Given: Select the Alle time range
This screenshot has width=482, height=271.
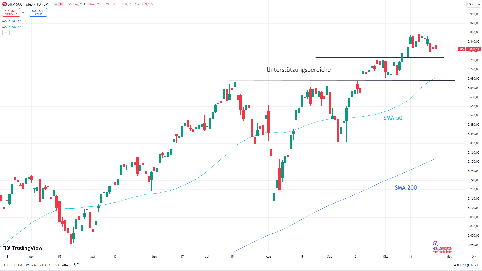Looking at the screenshot, I should (65, 265).
